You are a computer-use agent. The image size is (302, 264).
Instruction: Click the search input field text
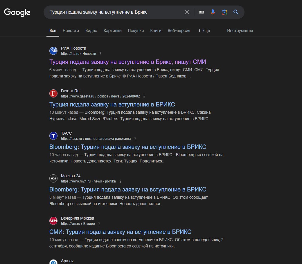(x=98, y=12)
